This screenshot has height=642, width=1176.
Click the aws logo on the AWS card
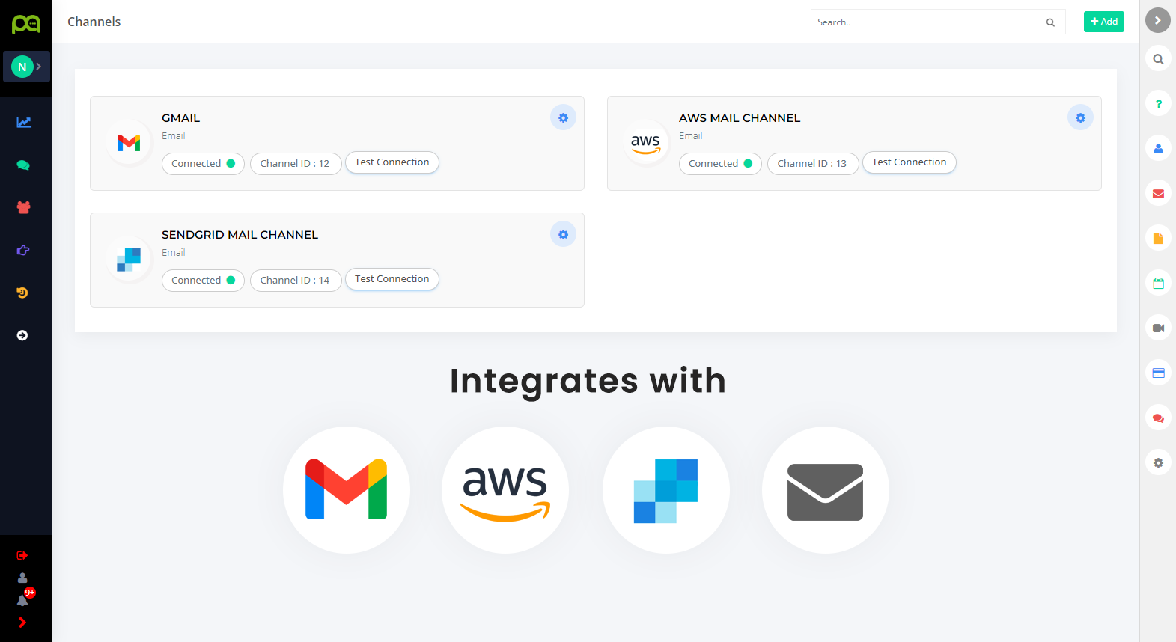pyautogui.click(x=646, y=142)
